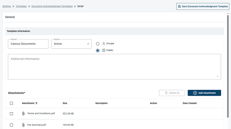The width and height of the screenshot is (231, 129).
Task: Click the Detail breadcrumb text
Action: 81,6
